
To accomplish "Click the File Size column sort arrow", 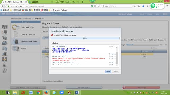I will point(152,51).
